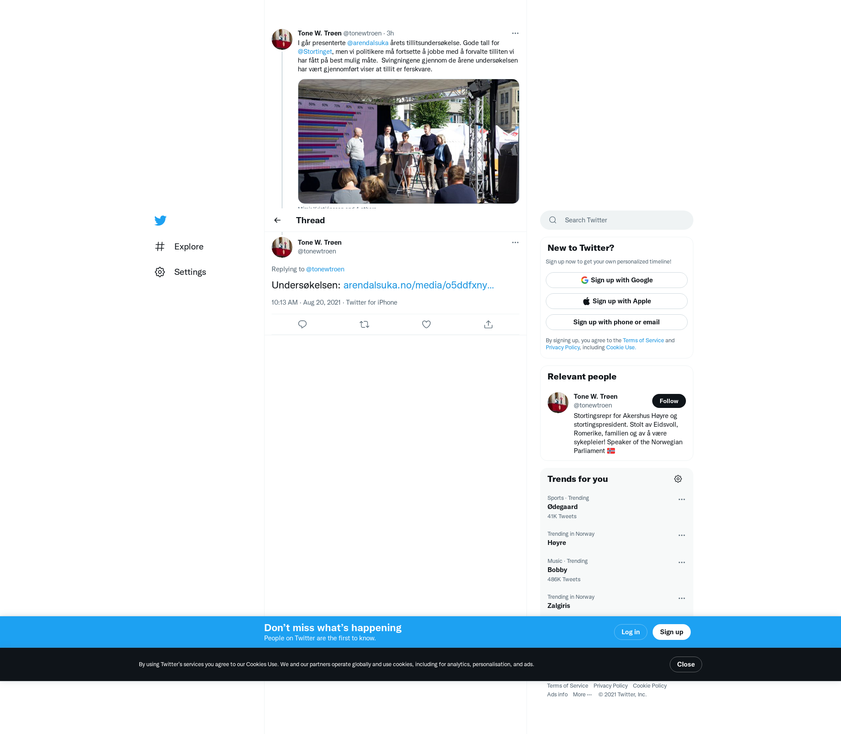Image resolution: width=841 pixels, height=734 pixels.
Task: Like the tweet with heart icon
Action: (x=426, y=324)
